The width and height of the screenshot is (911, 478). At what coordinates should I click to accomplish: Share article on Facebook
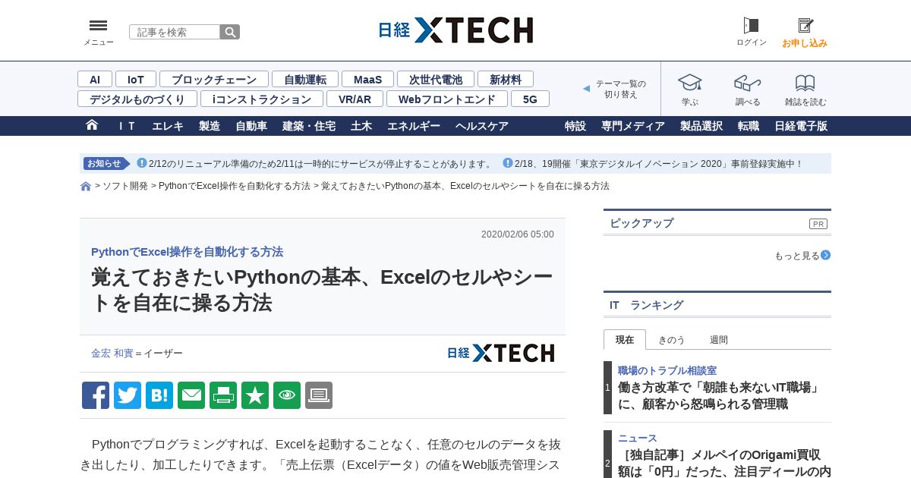(x=96, y=395)
